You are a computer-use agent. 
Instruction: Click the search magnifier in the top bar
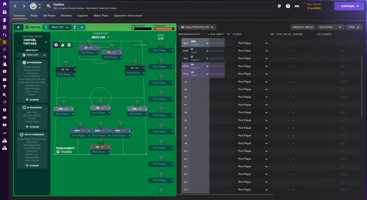click(49, 6)
